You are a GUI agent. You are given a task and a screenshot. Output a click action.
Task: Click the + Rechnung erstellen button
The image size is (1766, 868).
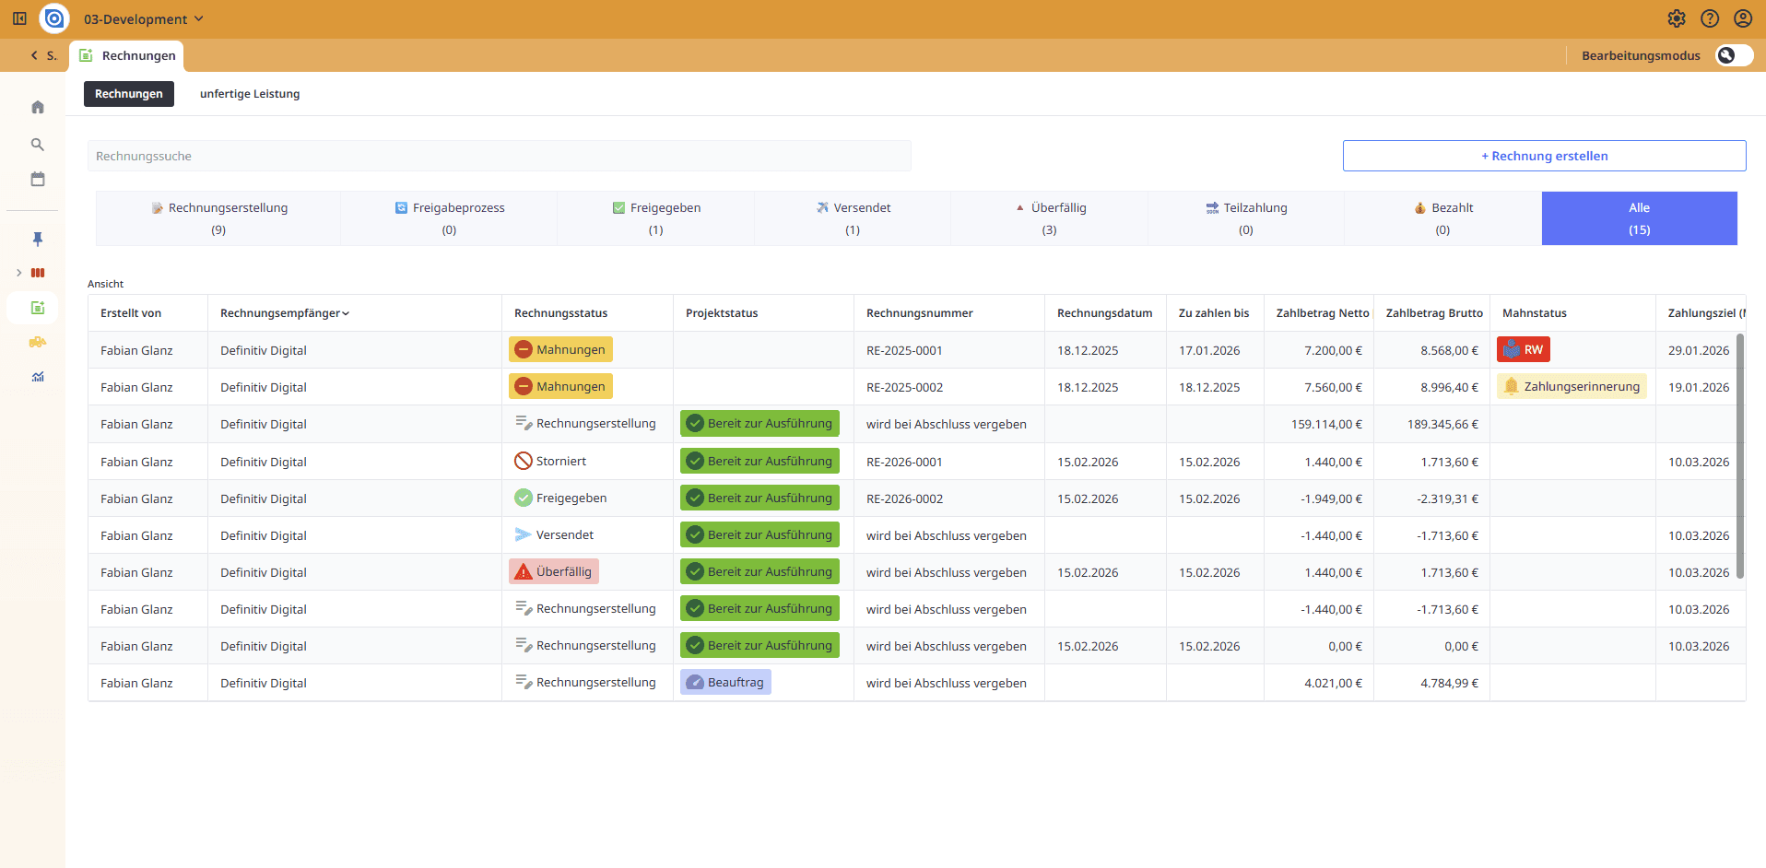click(1544, 156)
